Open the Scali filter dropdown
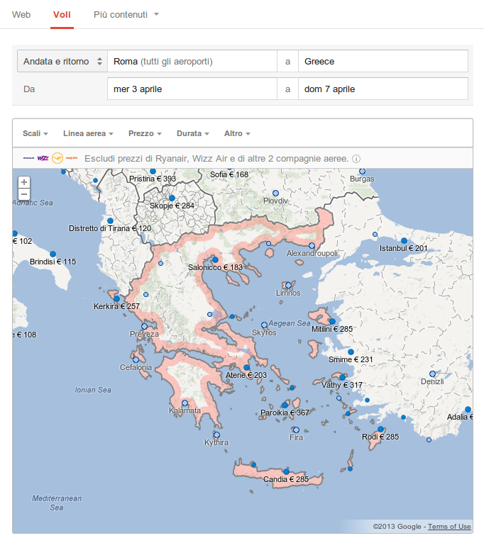Viewport: 484px width, 543px height. coord(35,133)
